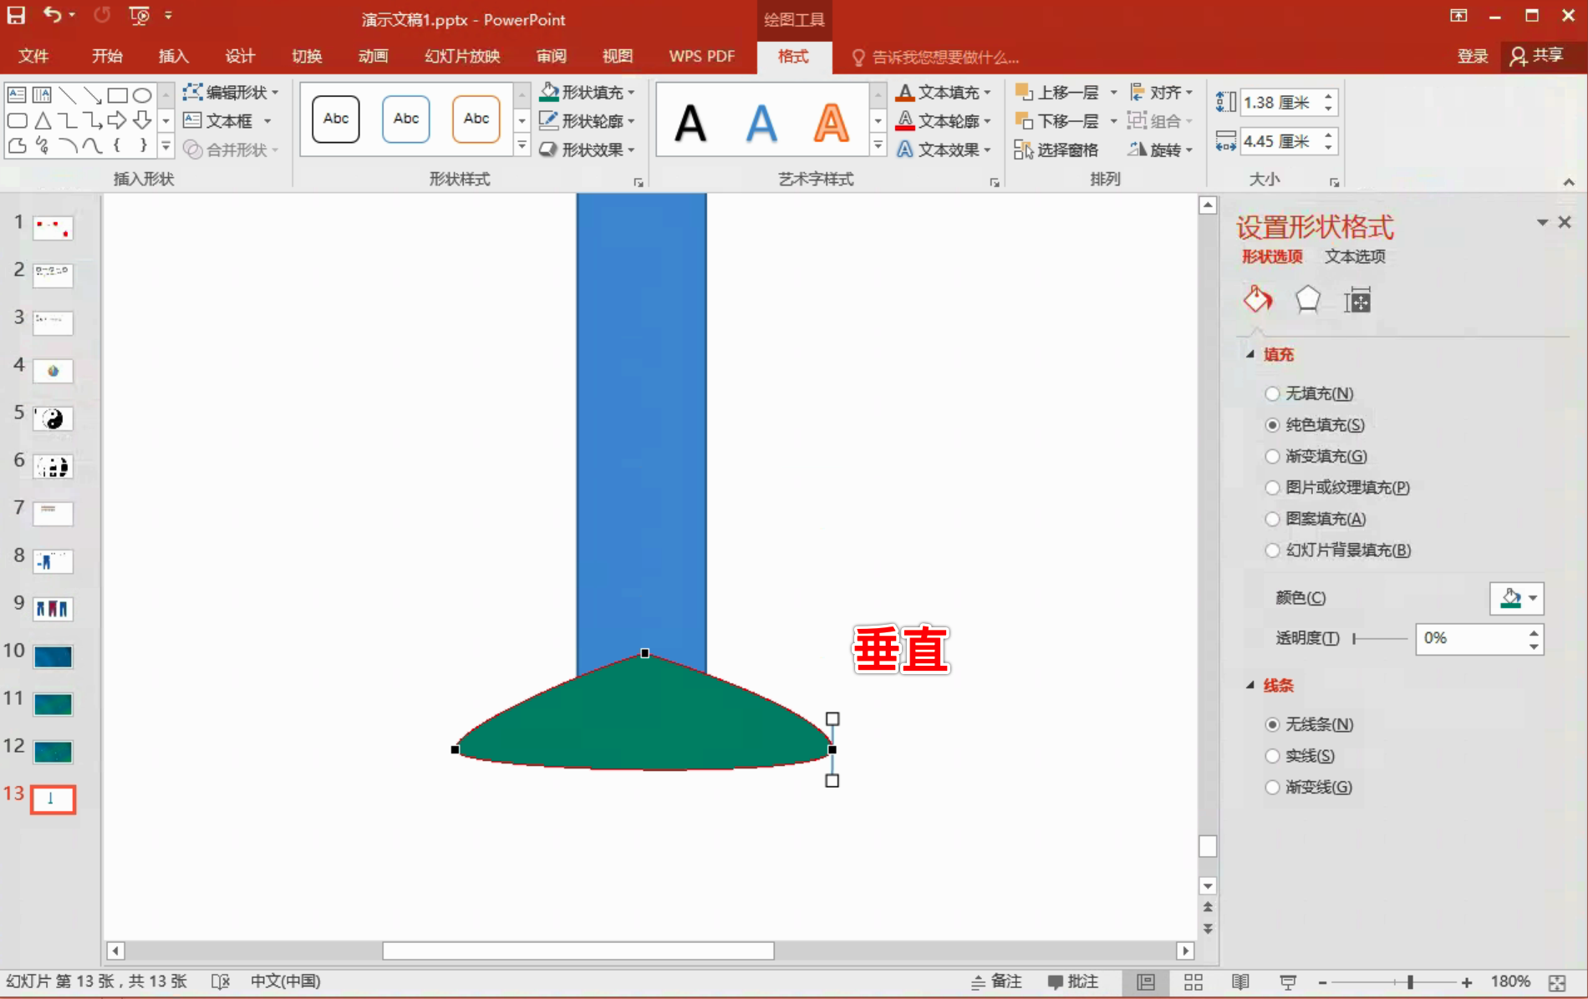Open Fill & Line tab icon in format pane

pyautogui.click(x=1257, y=299)
